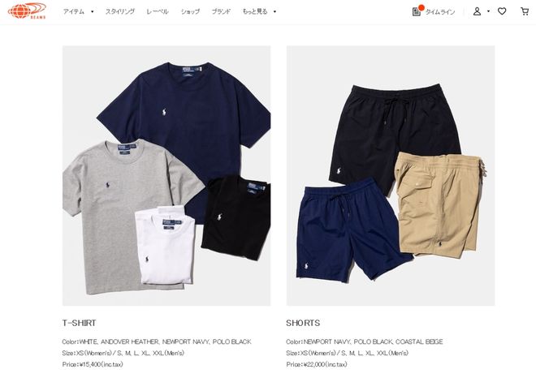Expand the もっと見る dropdown arrow

pyautogui.click(x=274, y=11)
